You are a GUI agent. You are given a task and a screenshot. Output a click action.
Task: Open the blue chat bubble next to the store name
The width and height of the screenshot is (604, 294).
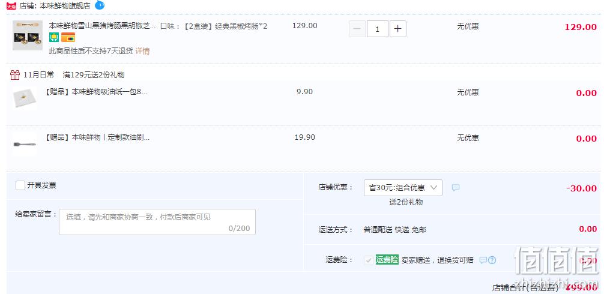pyautogui.click(x=100, y=5)
